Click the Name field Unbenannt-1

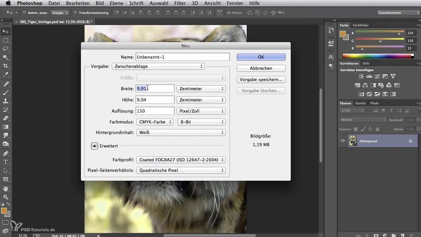pos(183,57)
